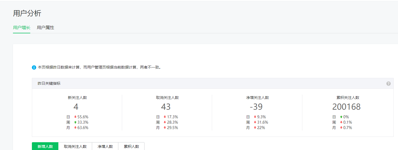Click the red monthly down arrow under 净增关注人数
The width and height of the screenshot is (398, 150).
coord(255,128)
